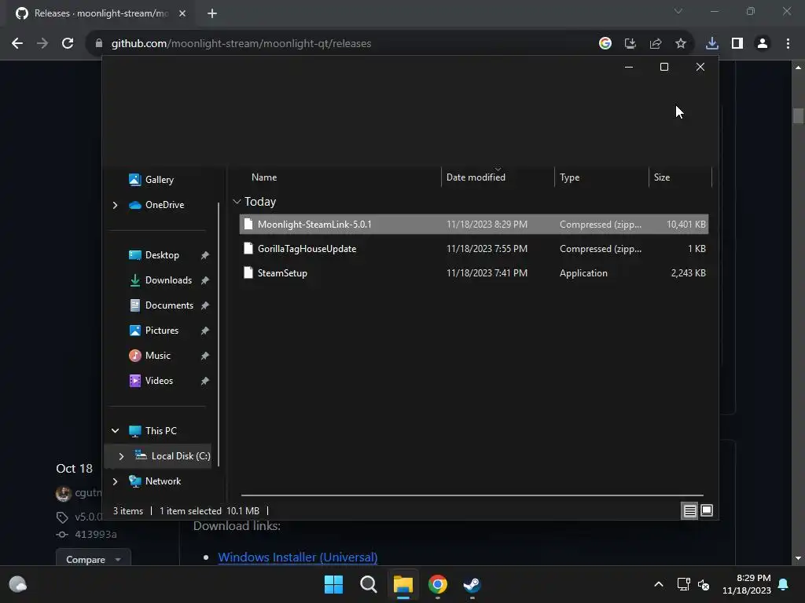Screen dimensions: 805x603
Task: Click the SteamSetup file icon
Action: [248, 272]
